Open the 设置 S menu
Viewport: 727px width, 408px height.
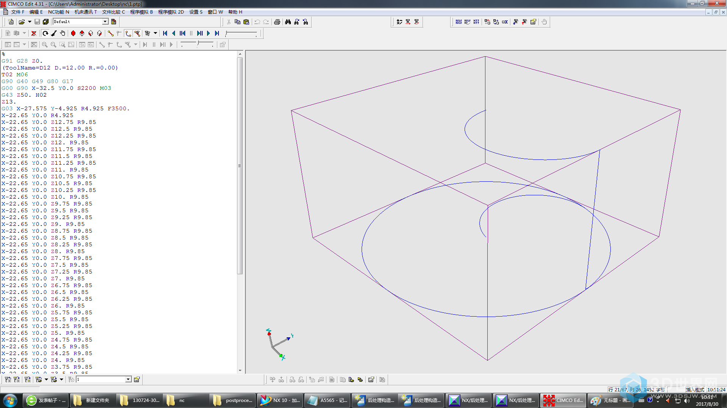(196, 12)
